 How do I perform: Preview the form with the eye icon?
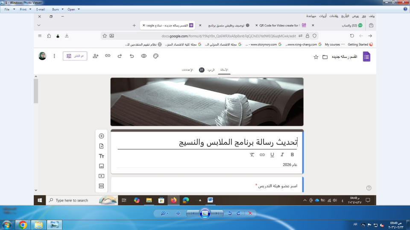[144, 56]
